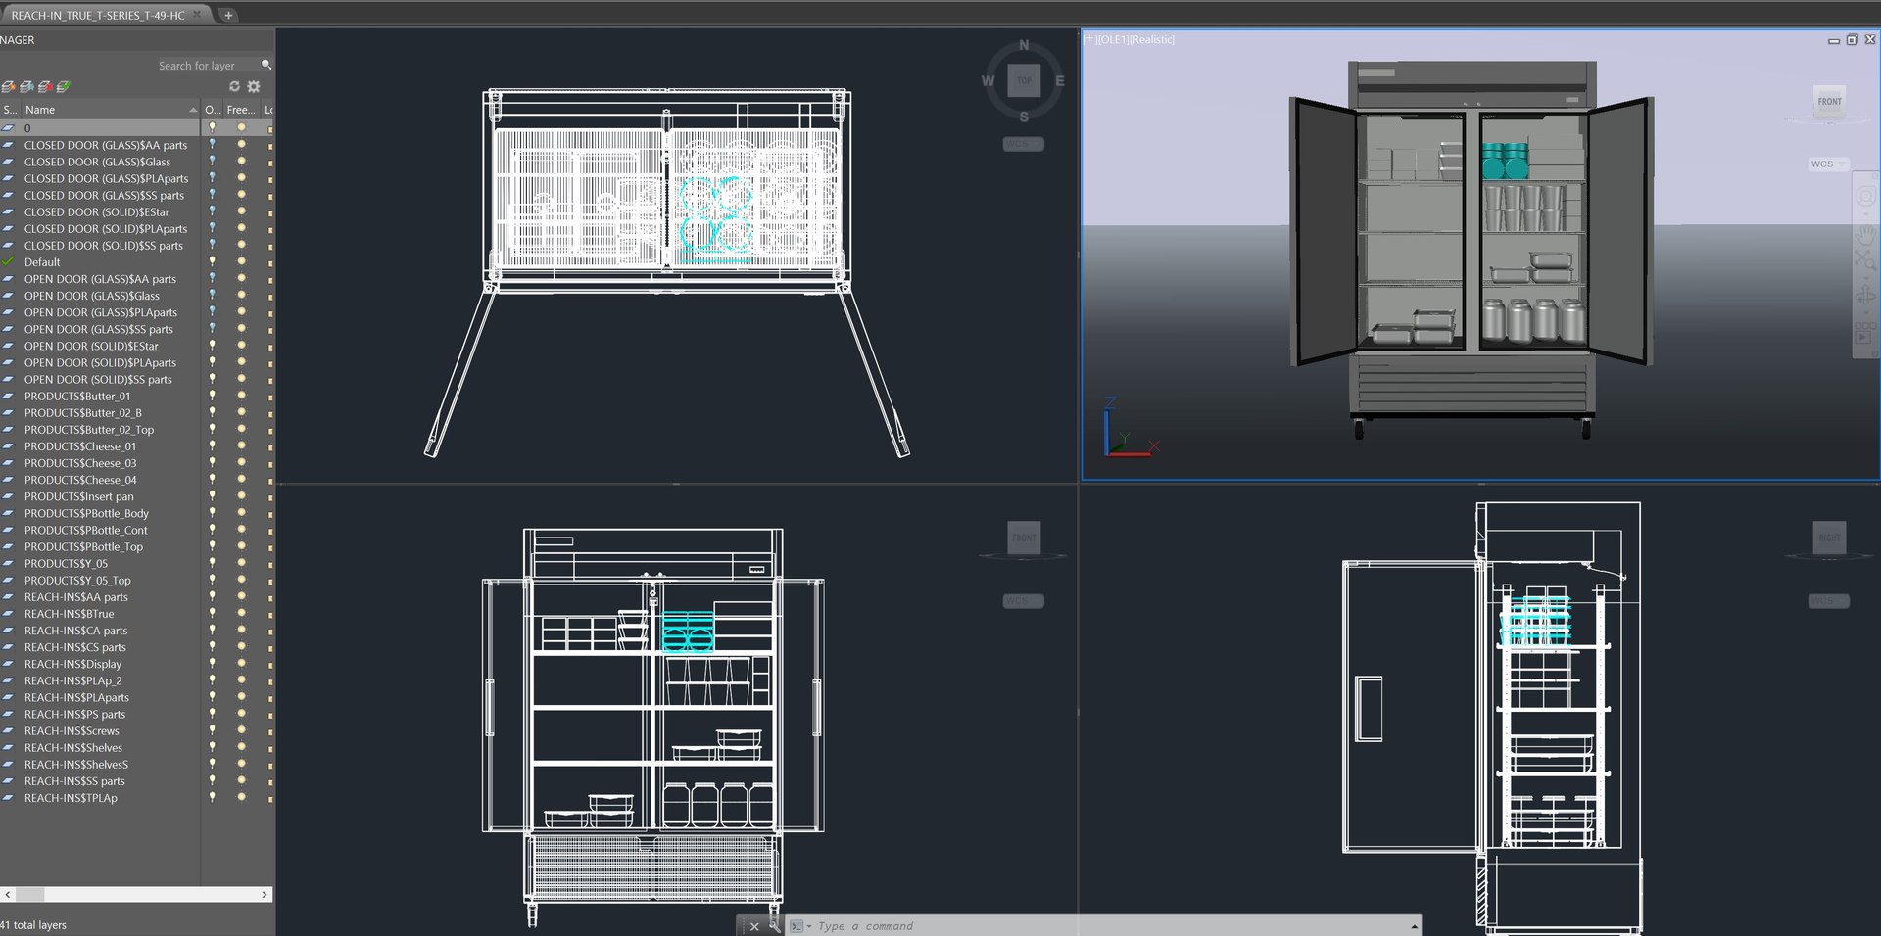The image size is (1881, 936).
Task: Click the FRONT ViewCube in bottom-left viewport
Action: coord(1024,538)
